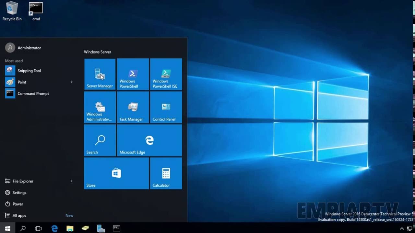Expand the File Explorer jump list arrow
This screenshot has width=415, height=233.
72,181
